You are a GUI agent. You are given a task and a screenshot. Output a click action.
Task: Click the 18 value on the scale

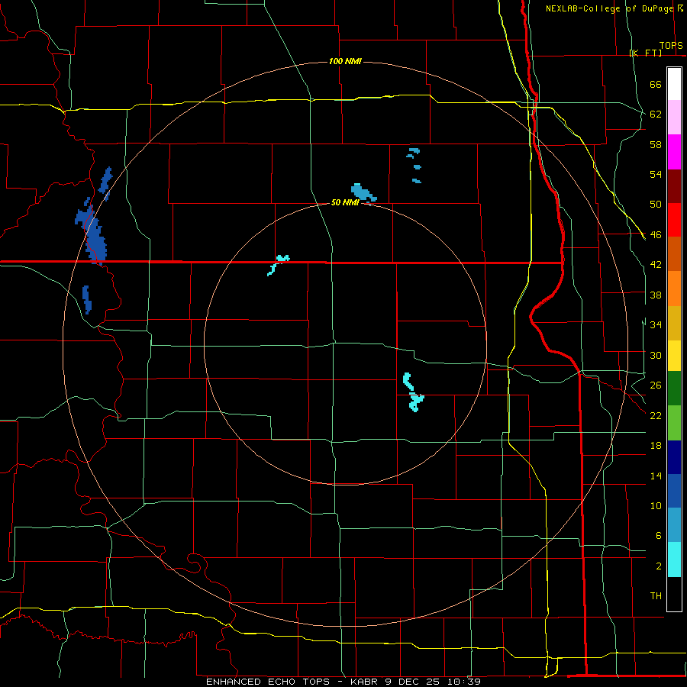point(656,446)
